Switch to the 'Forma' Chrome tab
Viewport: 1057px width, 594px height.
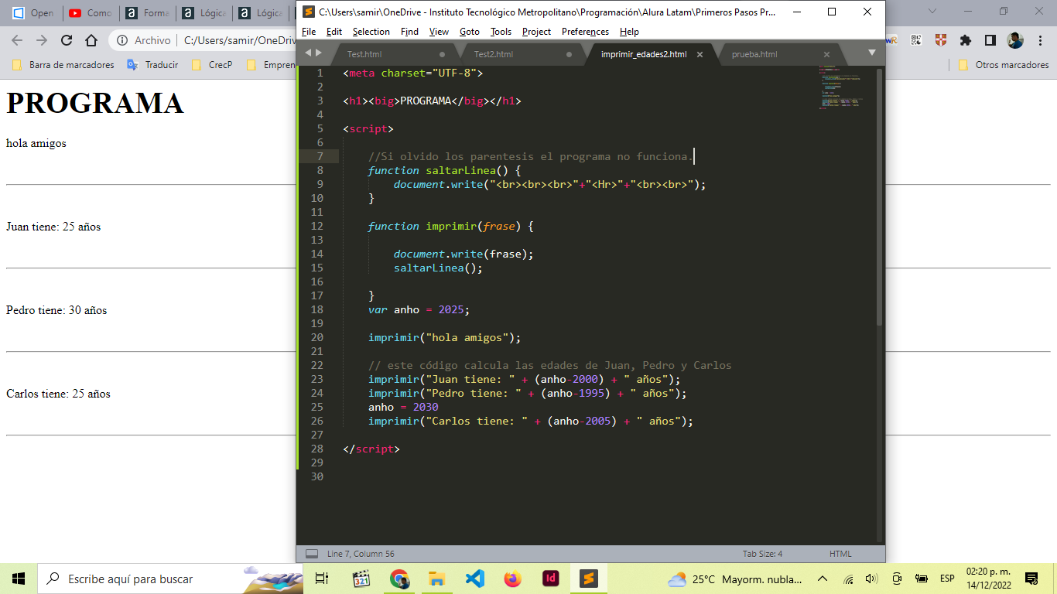point(147,13)
